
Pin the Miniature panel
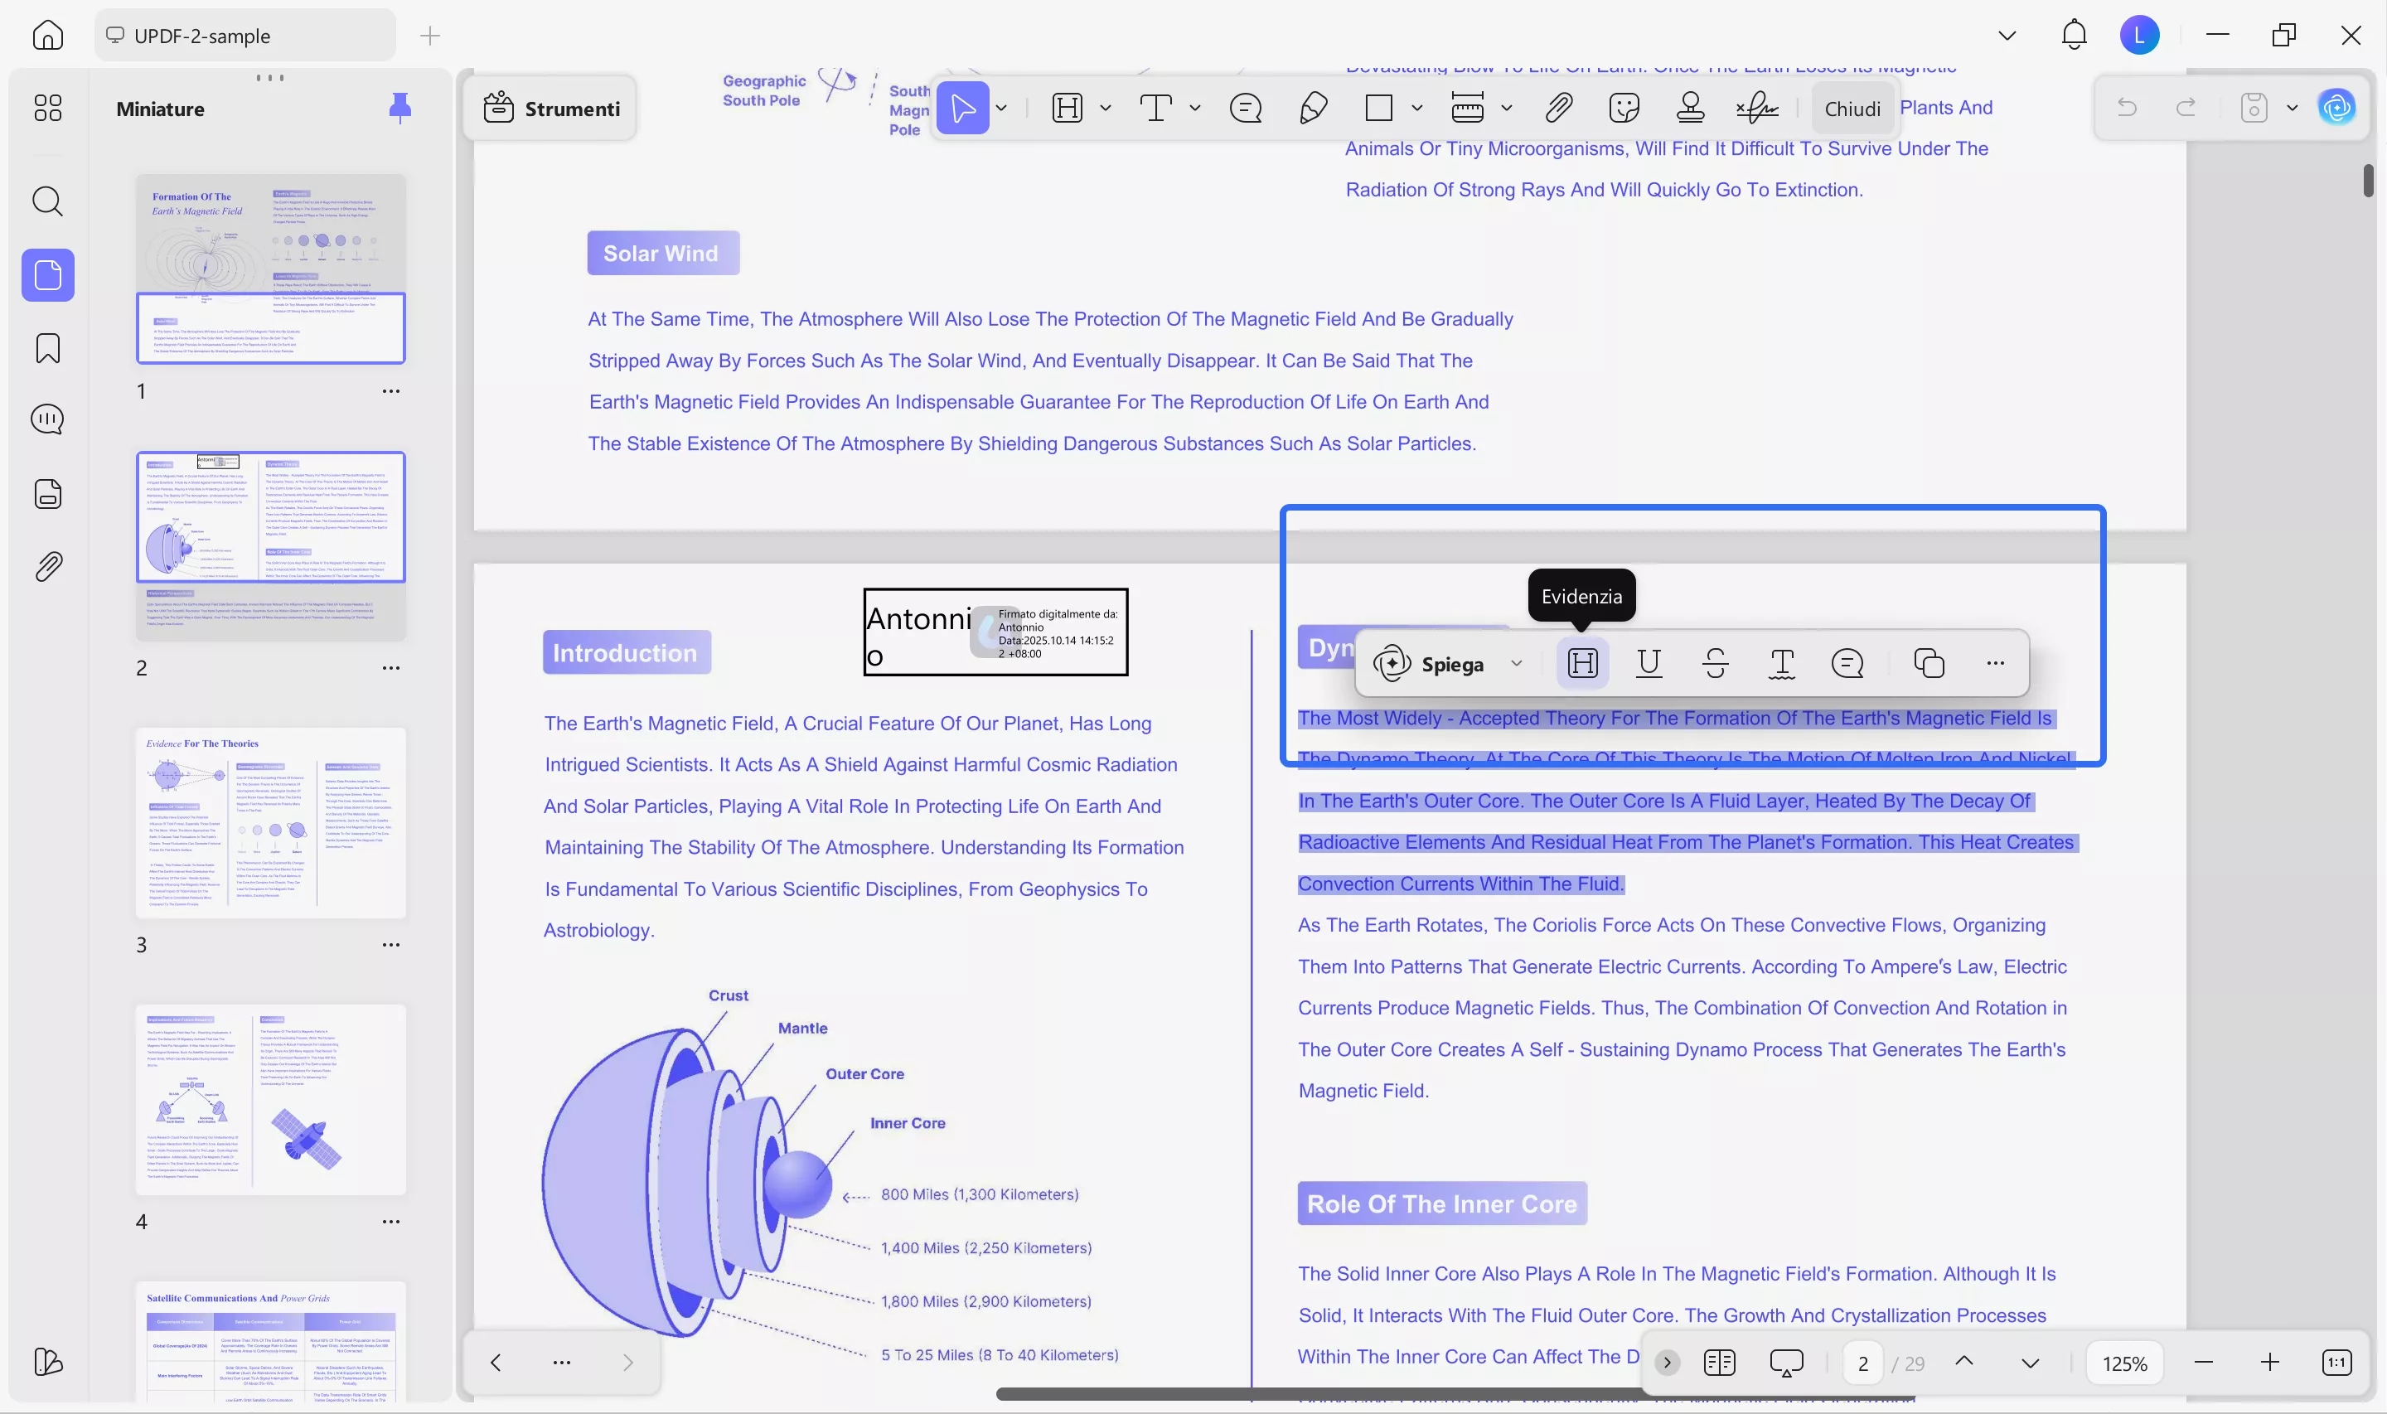point(400,108)
